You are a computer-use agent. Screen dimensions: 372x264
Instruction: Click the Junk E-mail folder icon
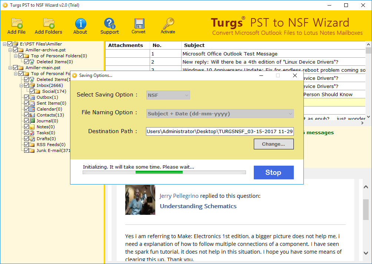coord(32,150)
